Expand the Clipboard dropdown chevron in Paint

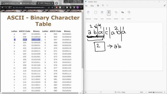pos(88,15)
